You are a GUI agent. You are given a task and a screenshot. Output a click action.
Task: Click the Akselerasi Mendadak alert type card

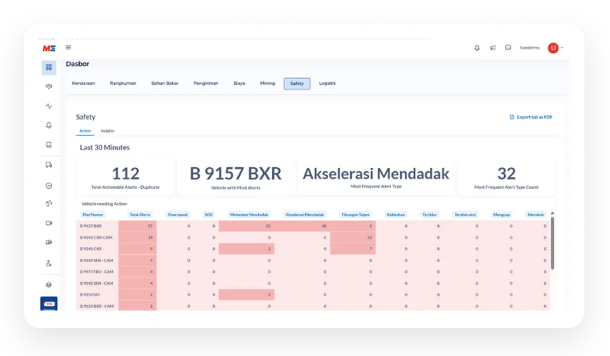click(376, 177)
